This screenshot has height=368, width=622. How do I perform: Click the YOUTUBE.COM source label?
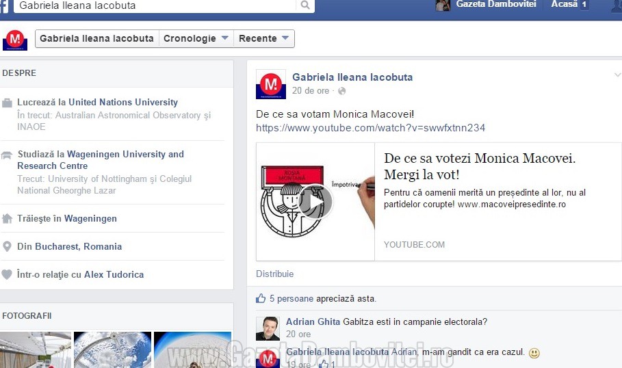click(x=414, y=245)
